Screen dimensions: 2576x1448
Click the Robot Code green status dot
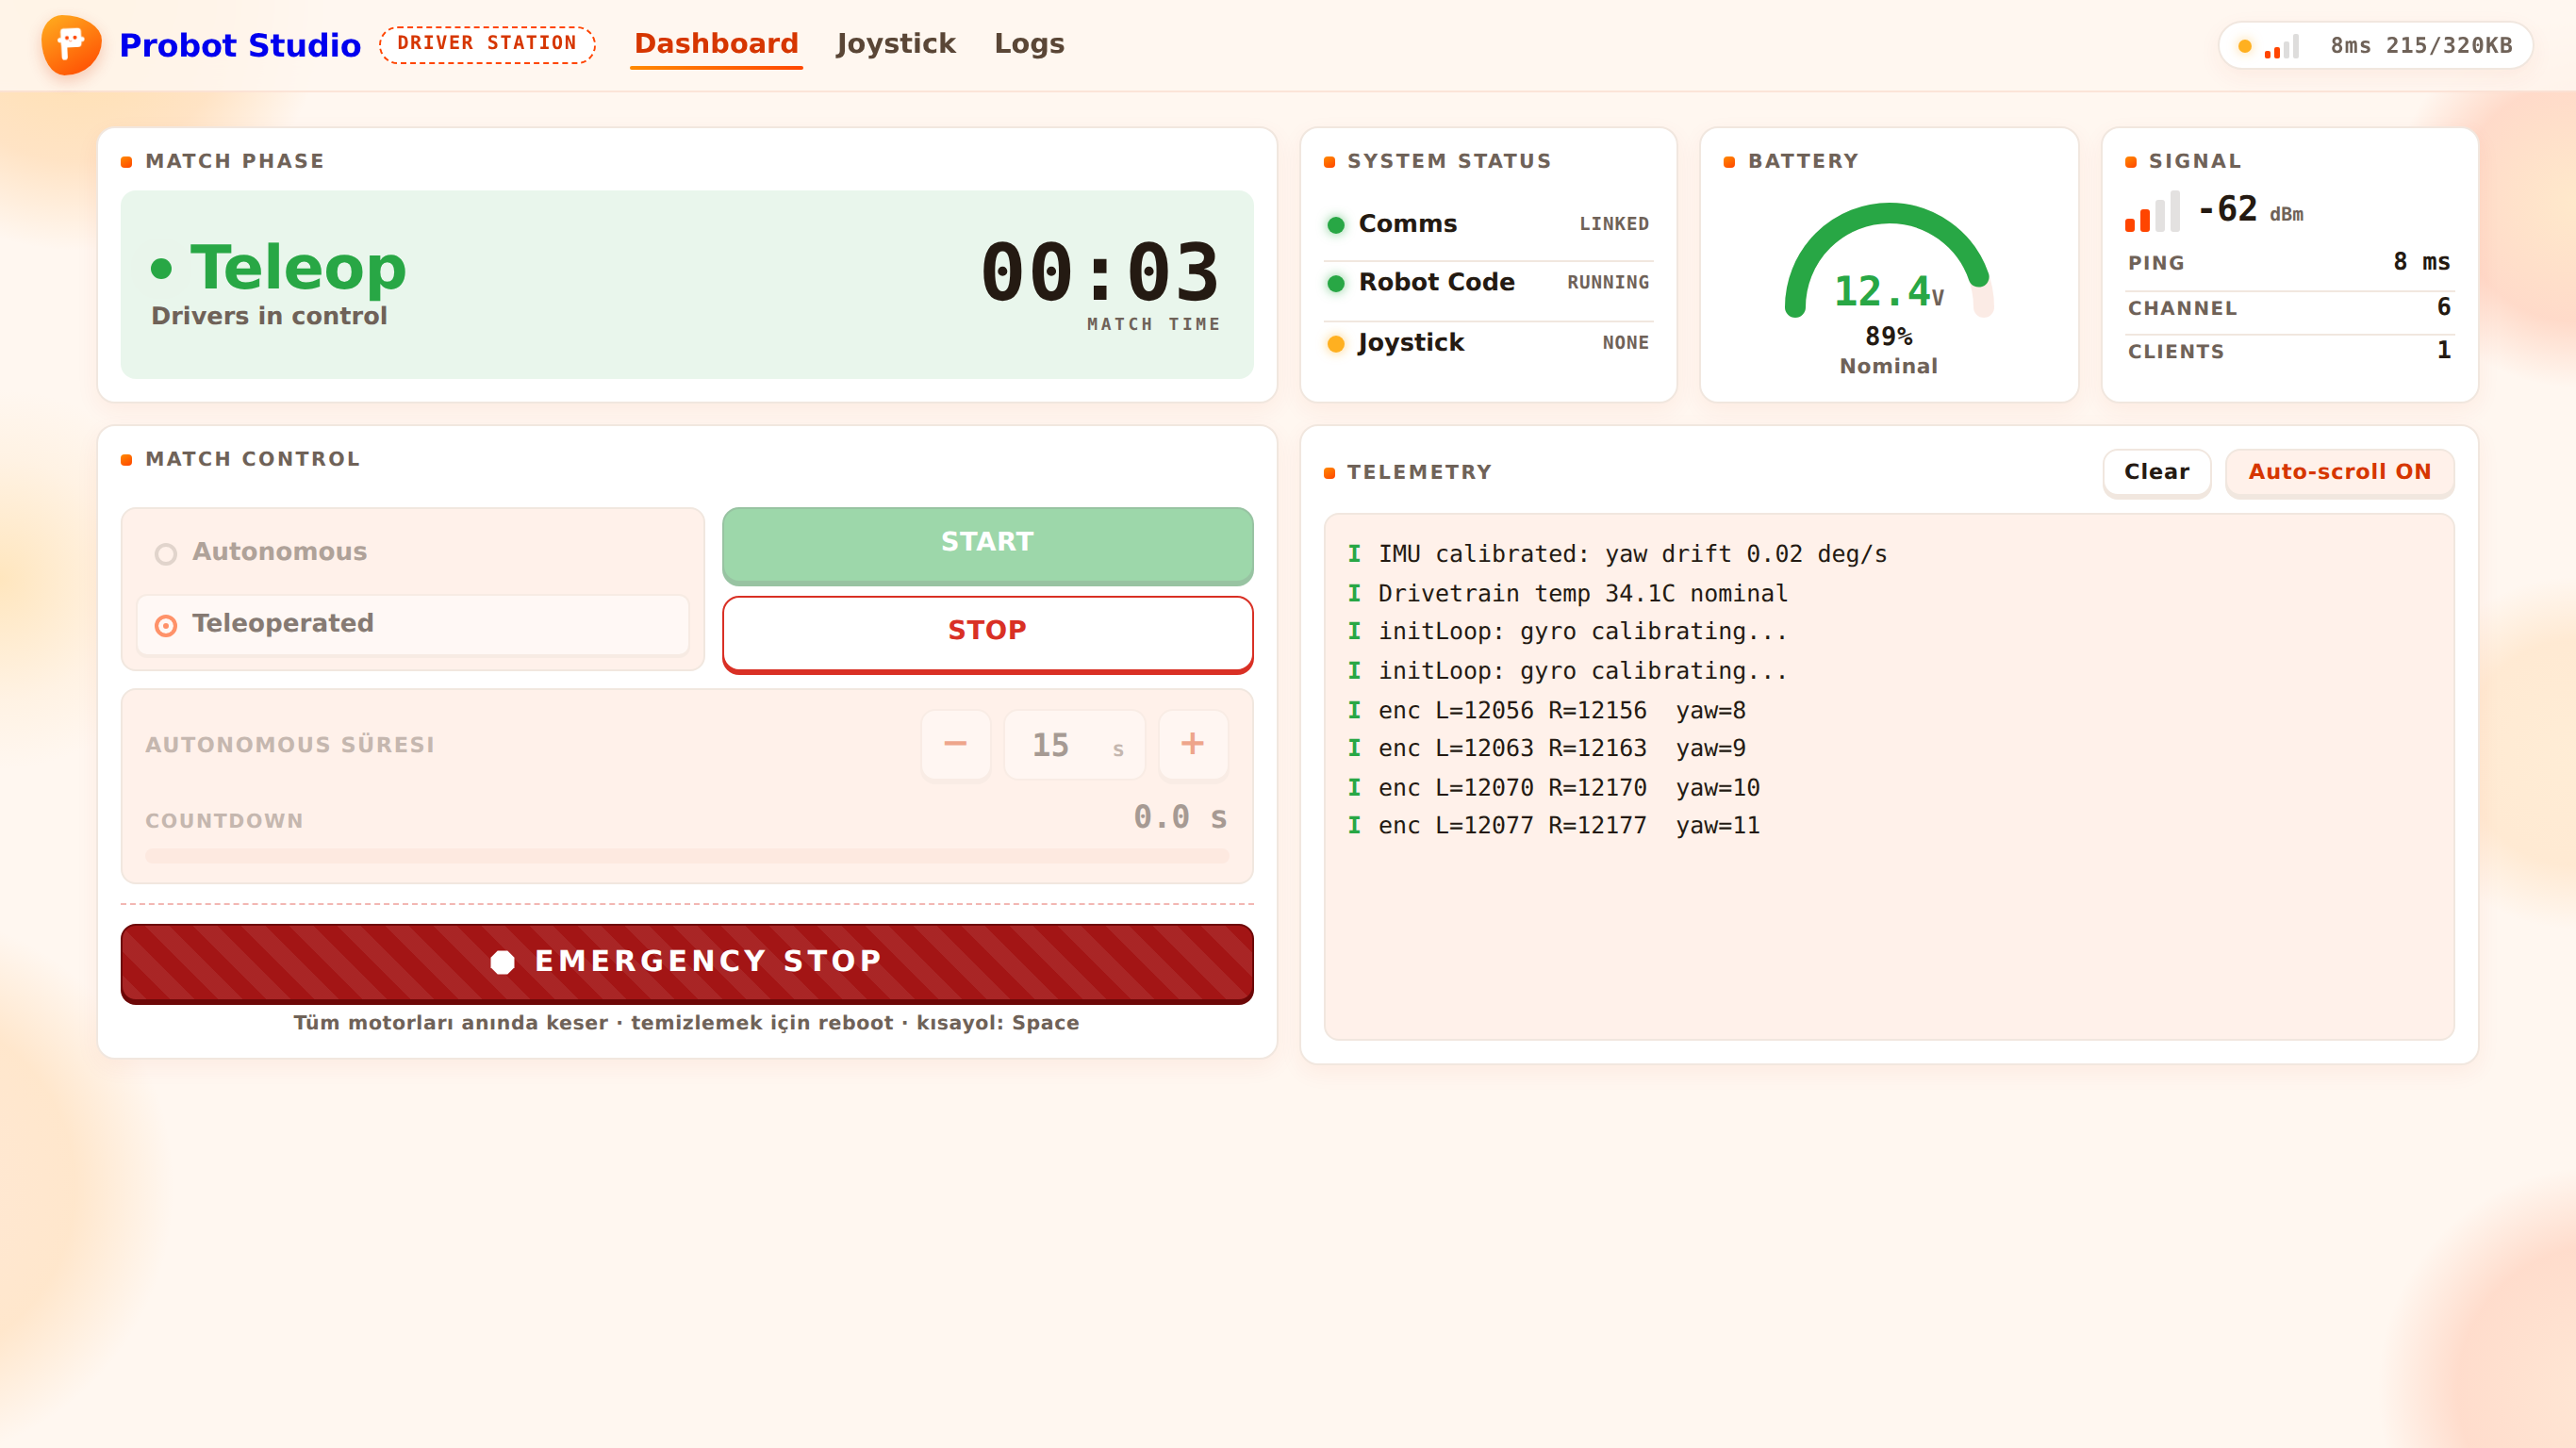tap(1336, 284)
